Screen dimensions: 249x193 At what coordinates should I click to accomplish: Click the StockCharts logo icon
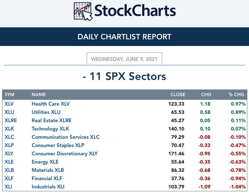point(83,12)
